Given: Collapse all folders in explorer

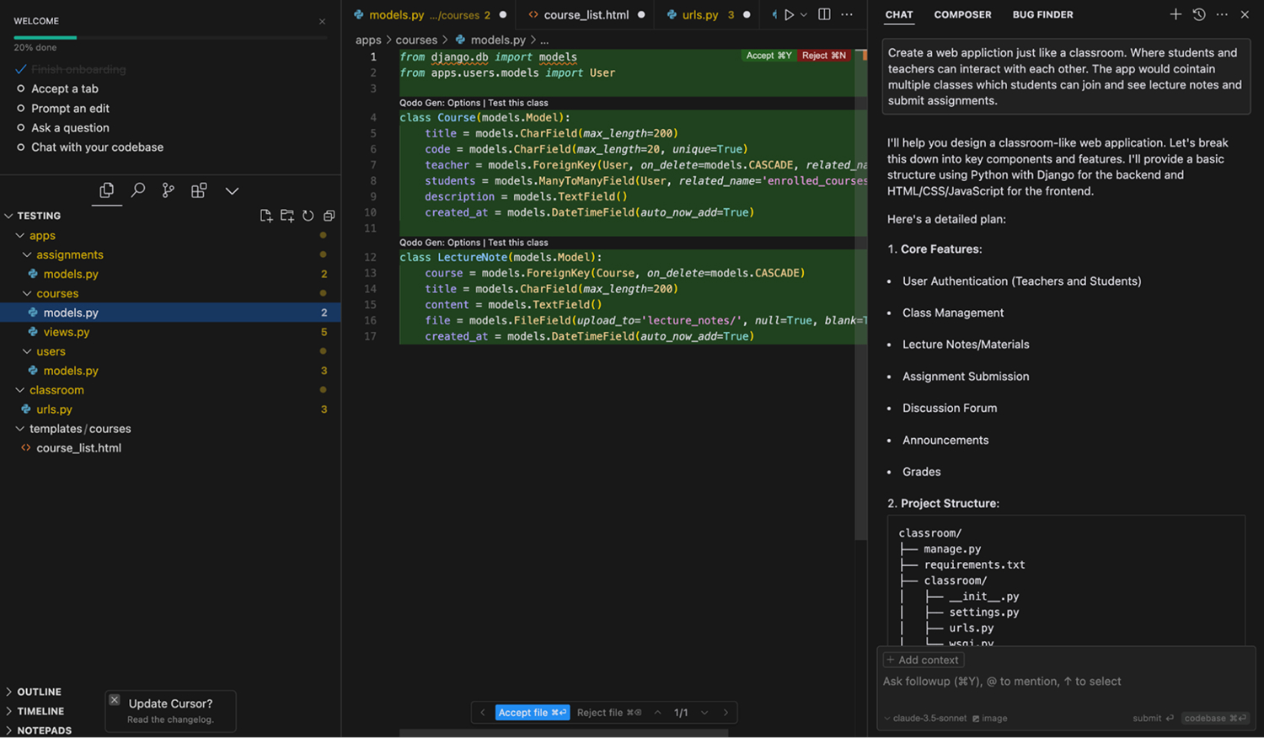Looking at the screenshot, I should pos(329,216).
